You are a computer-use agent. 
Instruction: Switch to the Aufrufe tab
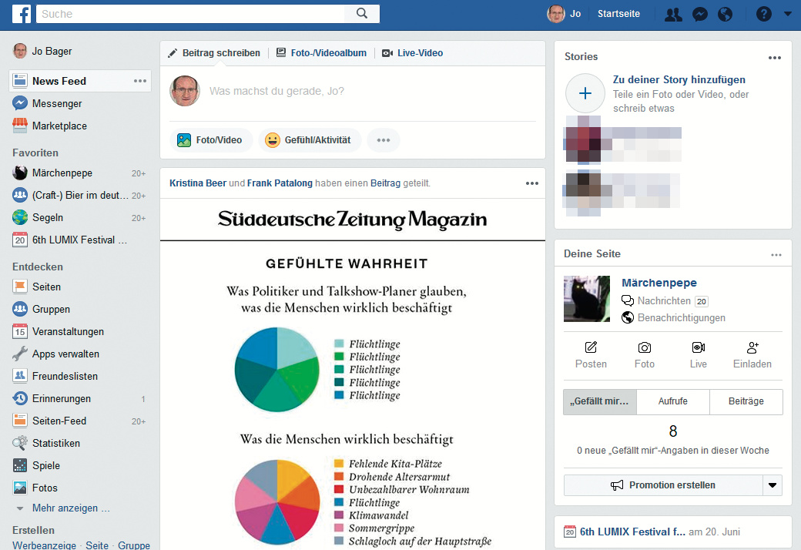tap(672, 401)
